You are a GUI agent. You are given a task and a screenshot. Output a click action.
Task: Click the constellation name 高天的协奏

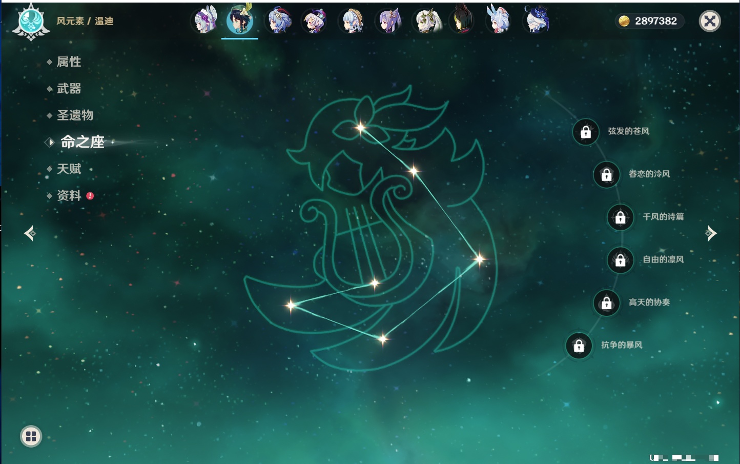[x=649, y=302]
